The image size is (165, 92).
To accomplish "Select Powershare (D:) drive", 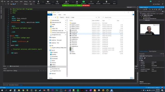I will [56, 69].
